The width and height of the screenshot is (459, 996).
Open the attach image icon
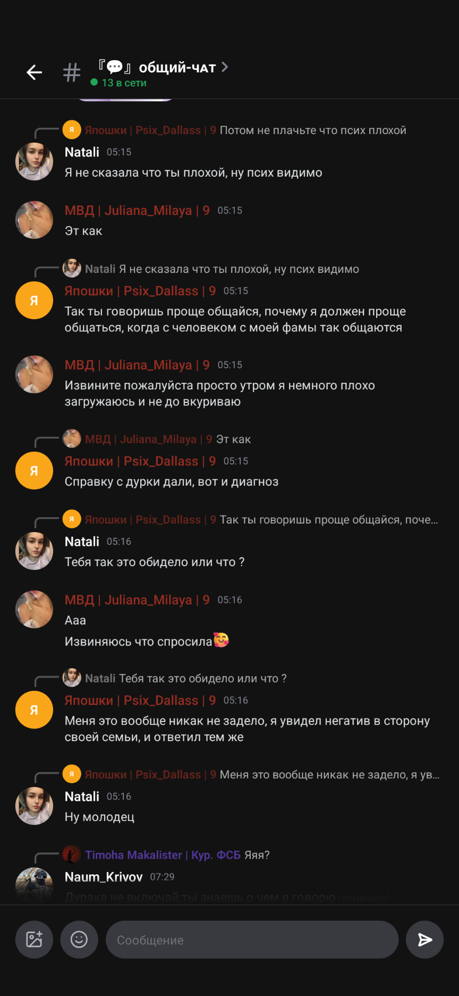(x=34, y=940)
